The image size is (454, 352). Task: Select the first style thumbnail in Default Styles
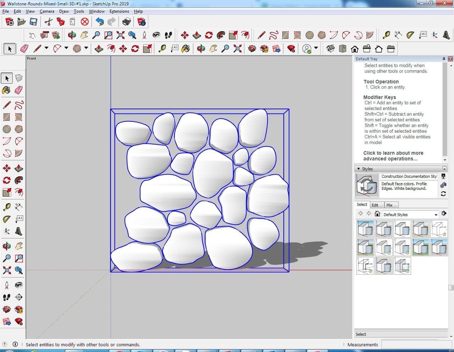pyautogui.click(x=365, y=229)
